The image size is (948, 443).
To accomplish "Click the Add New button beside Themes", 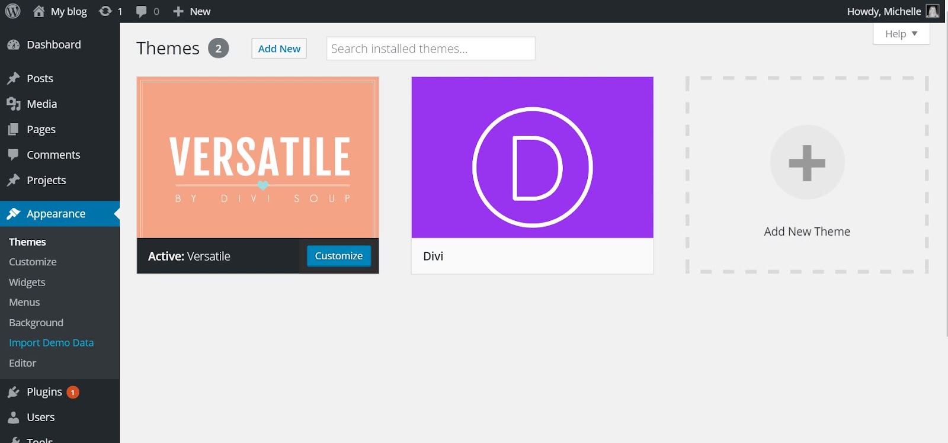I will [x=279, y=49].
